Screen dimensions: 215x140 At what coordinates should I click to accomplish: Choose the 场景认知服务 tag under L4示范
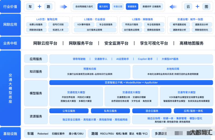36,24
